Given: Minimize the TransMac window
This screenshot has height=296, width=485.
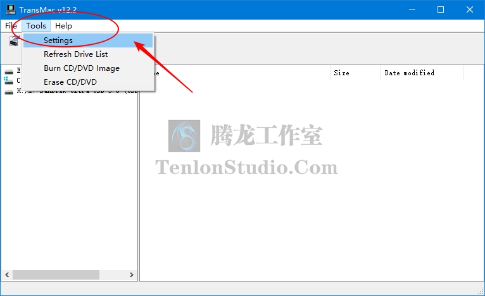Looking at the screenshot, I should coord(412,9).
